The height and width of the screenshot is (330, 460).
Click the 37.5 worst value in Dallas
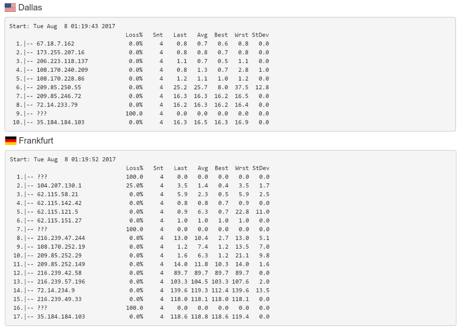click(x=241, y=88)
